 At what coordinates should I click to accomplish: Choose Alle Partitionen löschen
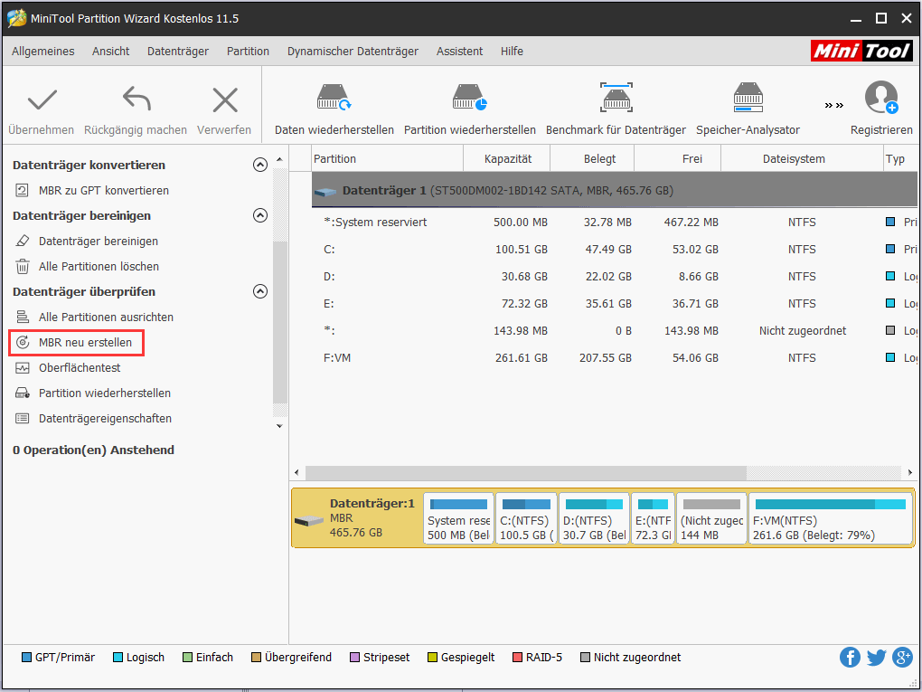[x=99, y=266]
